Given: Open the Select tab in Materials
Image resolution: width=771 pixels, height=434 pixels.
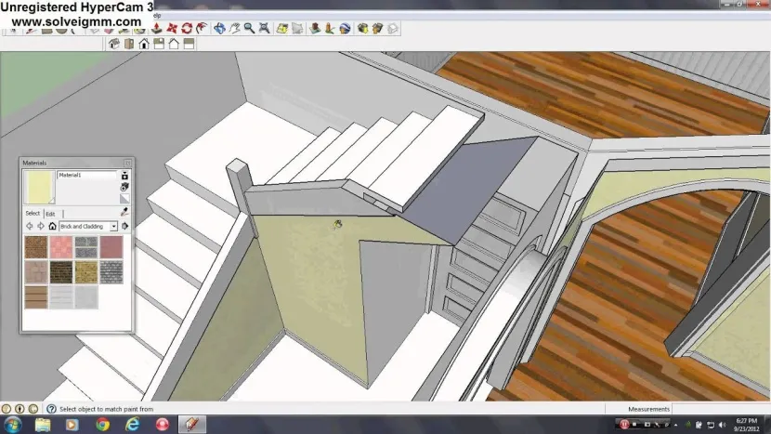Looking at the screenshot, I should click(33, 213).
